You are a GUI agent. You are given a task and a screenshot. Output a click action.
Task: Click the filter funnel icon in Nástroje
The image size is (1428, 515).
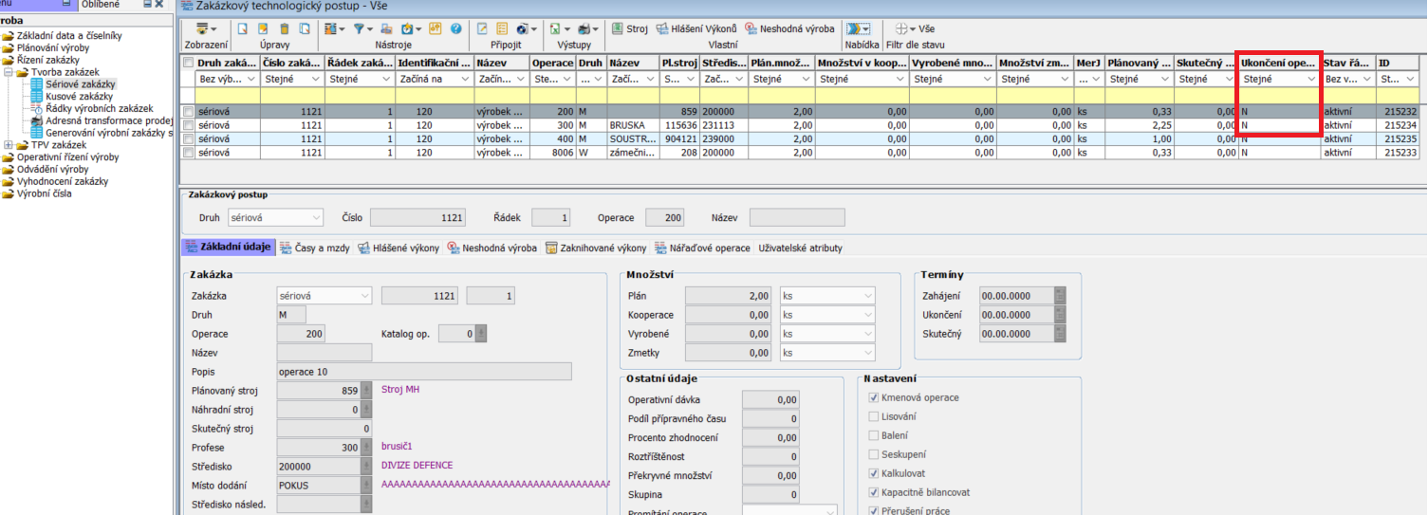(x=361, y=29)
